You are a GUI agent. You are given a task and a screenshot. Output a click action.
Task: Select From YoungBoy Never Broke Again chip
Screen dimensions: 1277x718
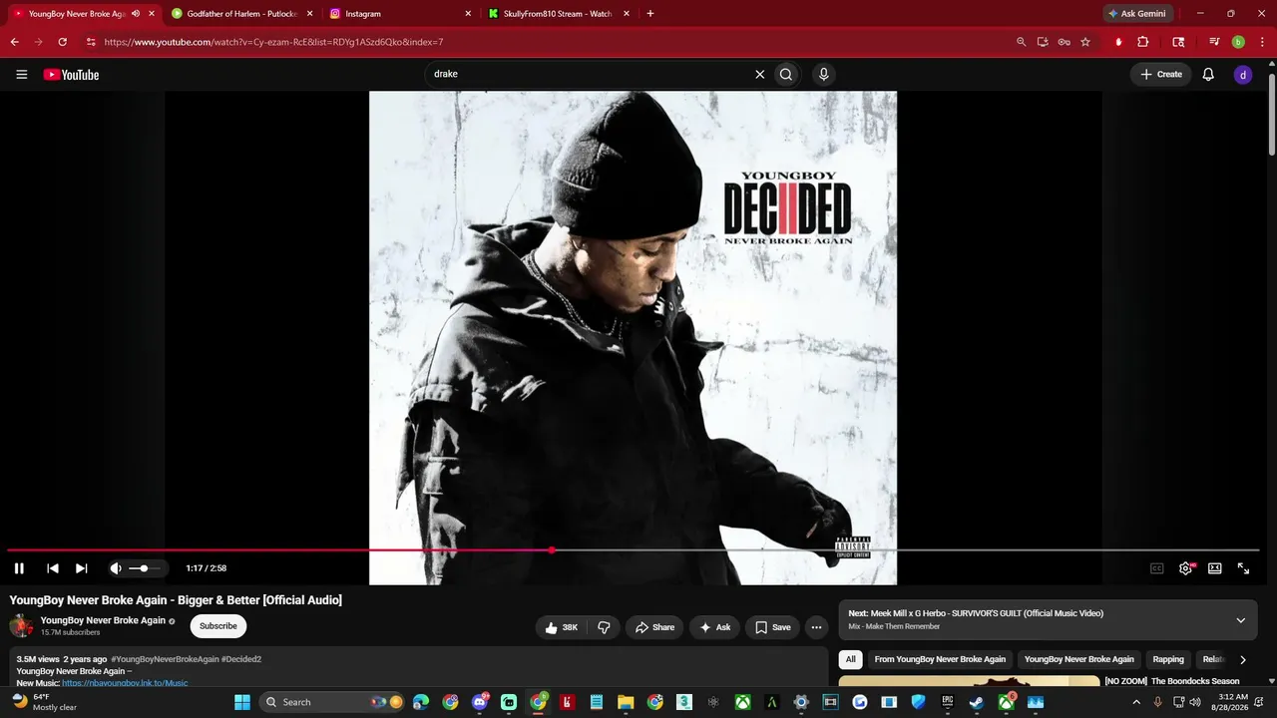[x=940, y=659]
